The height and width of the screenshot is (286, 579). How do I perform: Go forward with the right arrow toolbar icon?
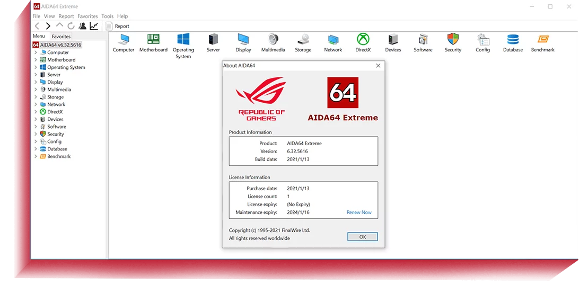48,26
